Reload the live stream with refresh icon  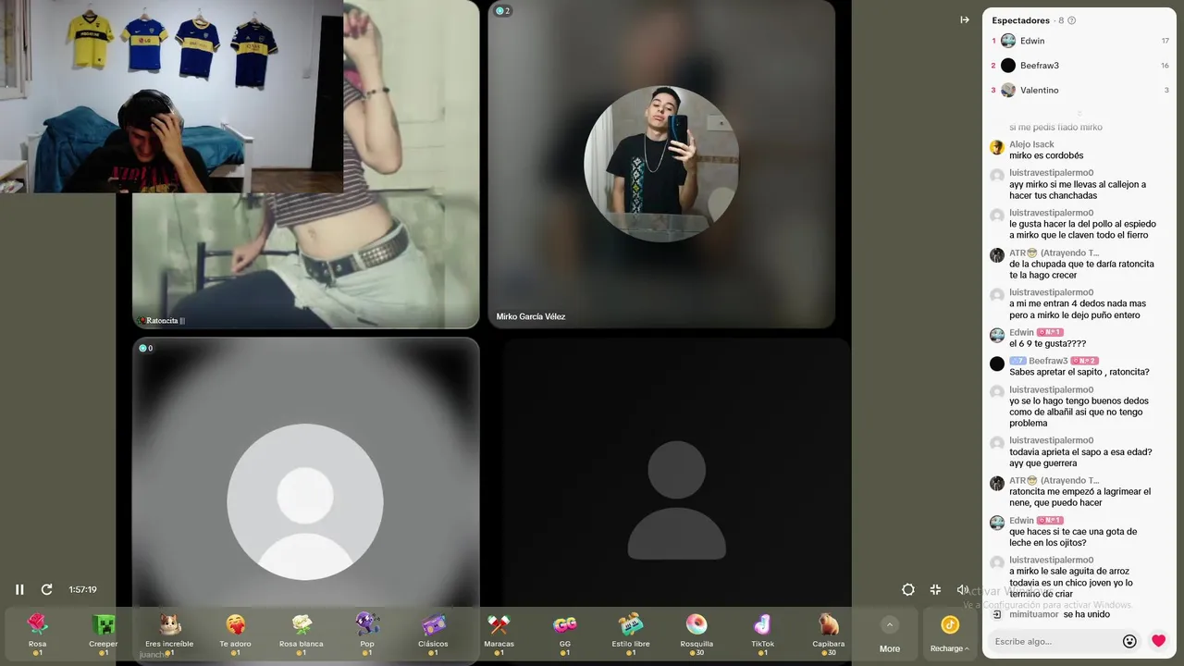point(46,589)
